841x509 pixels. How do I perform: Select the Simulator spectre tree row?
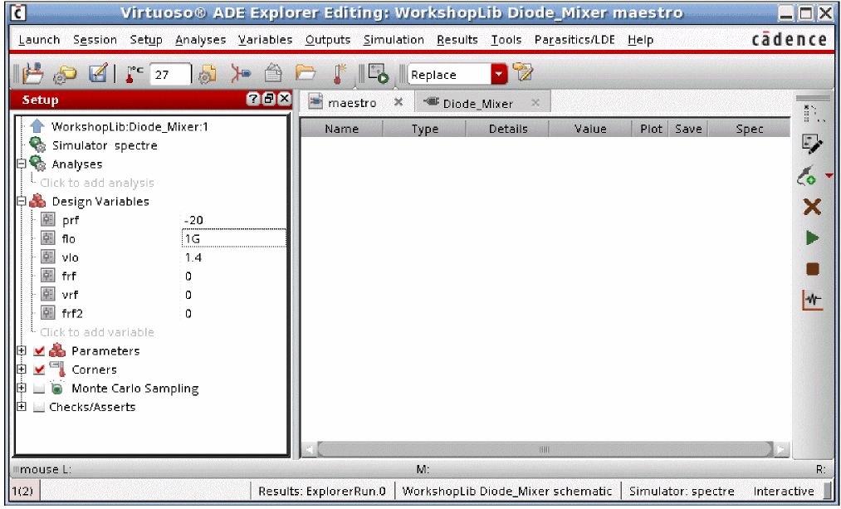coord(105,145)
